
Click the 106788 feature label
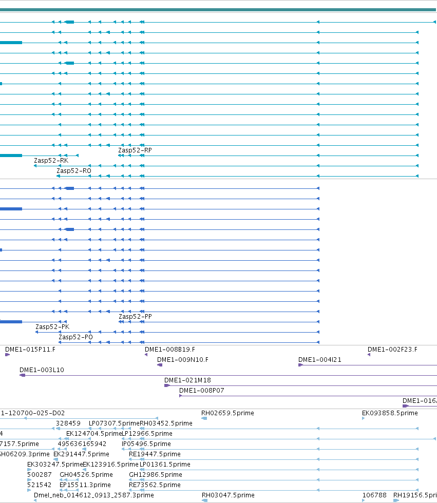[x=374, y=495]
